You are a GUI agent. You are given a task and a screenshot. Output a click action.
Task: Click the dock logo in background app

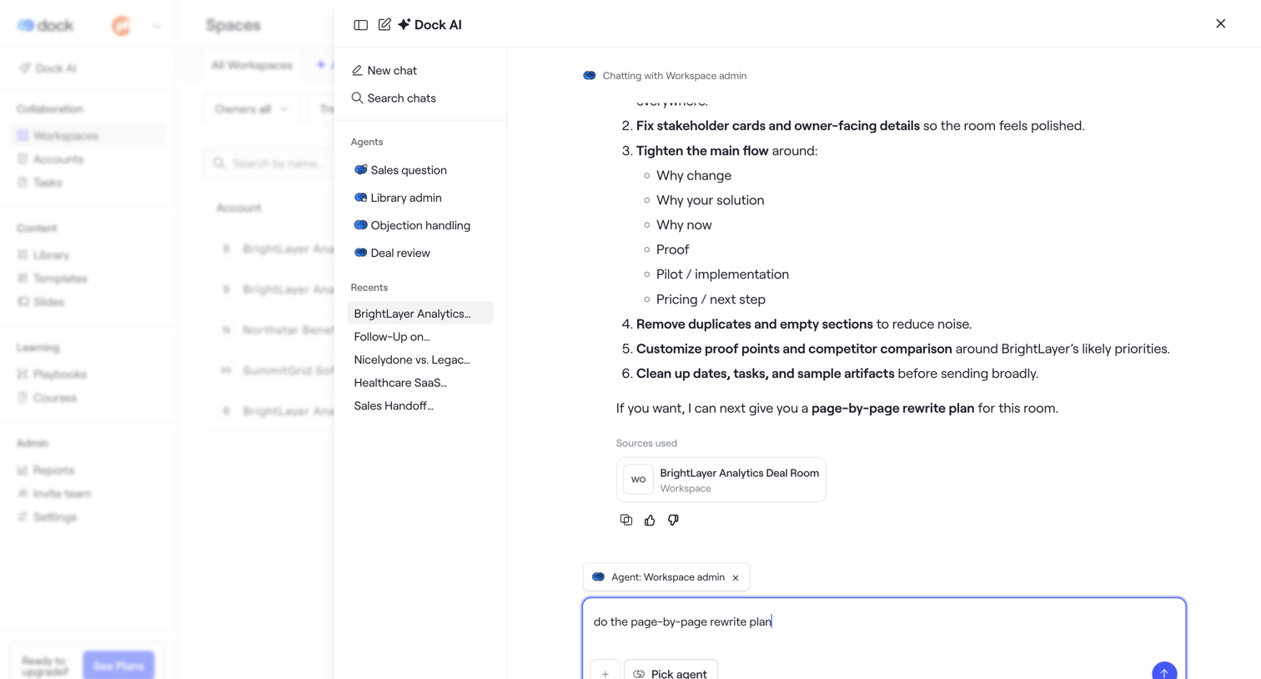coord(46,26)
